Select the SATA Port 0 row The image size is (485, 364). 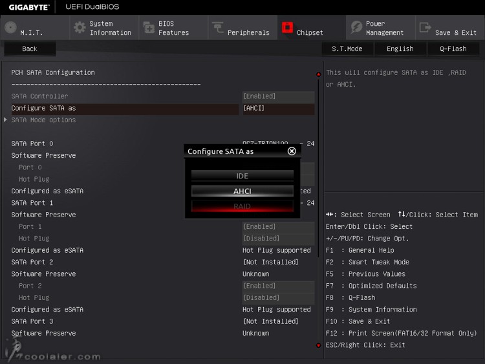click(32, 144)
